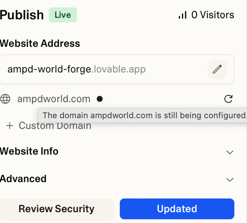Select the ampd-world-forge.lovable.app address field
This screenshot has height=223, width=247.
[117, 69]
